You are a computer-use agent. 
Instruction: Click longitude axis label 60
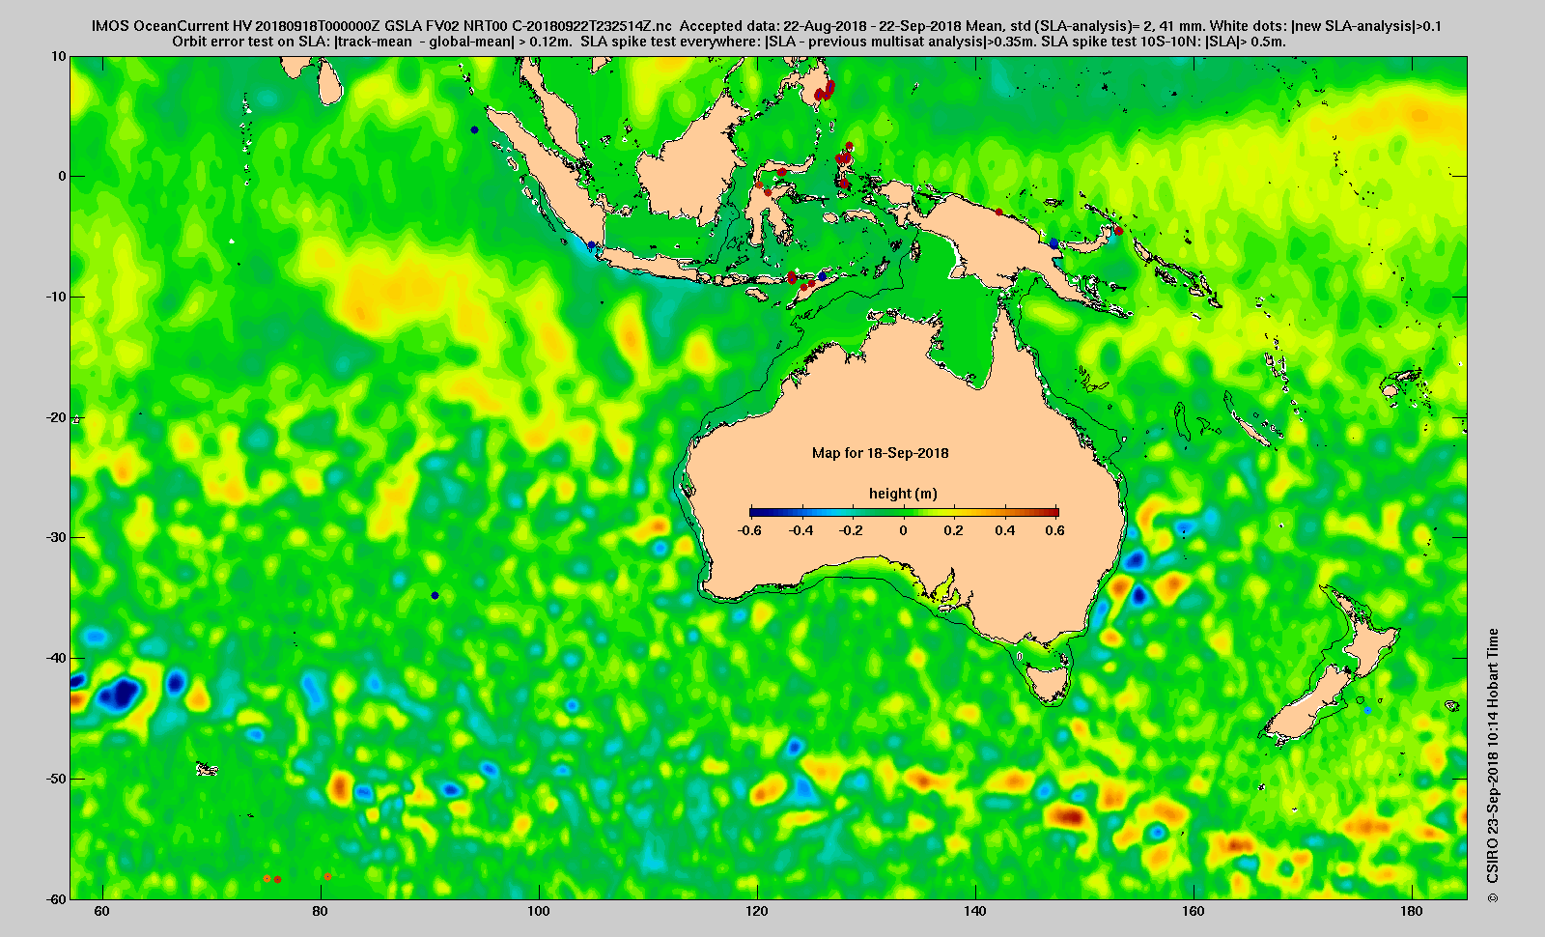pyautogui.click(x=101, y=912)
